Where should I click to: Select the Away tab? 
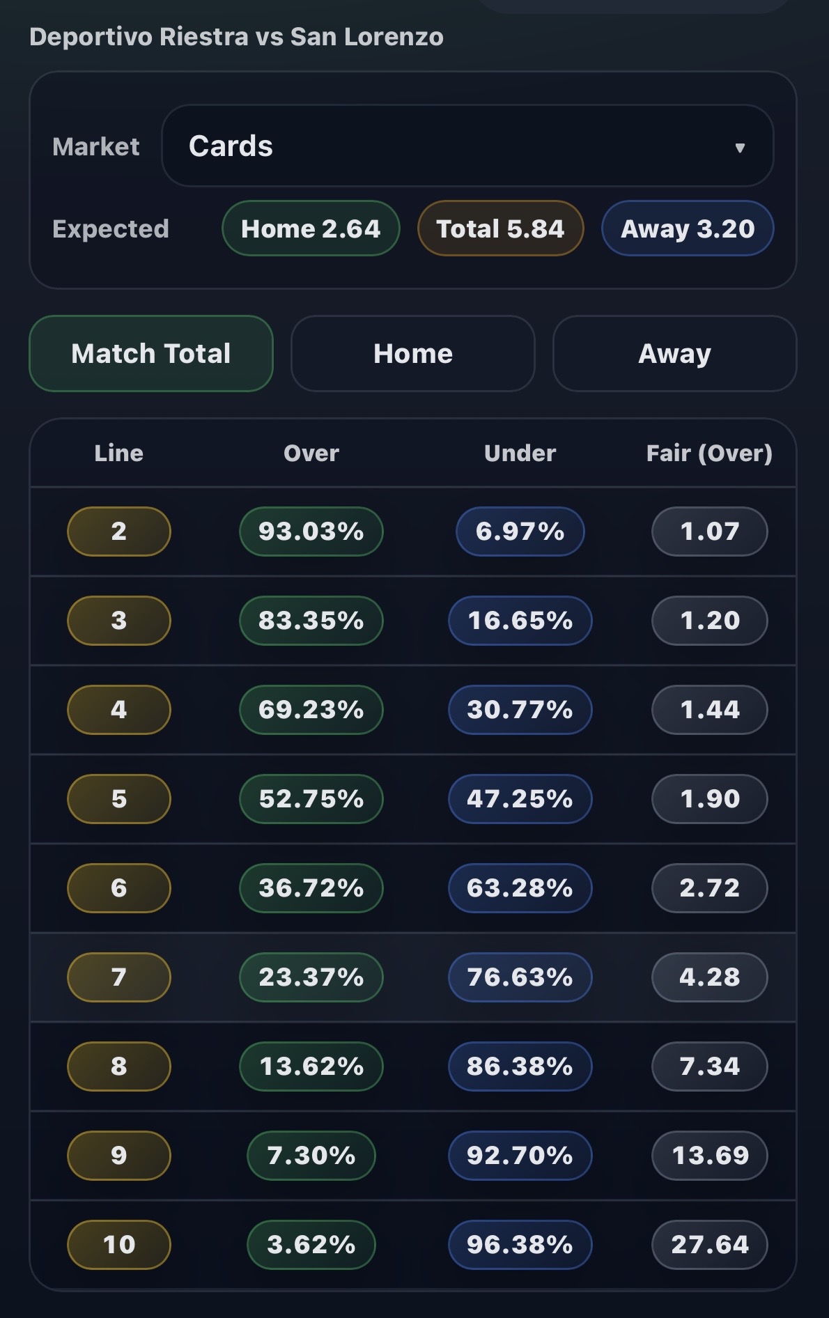click(674, 354)
